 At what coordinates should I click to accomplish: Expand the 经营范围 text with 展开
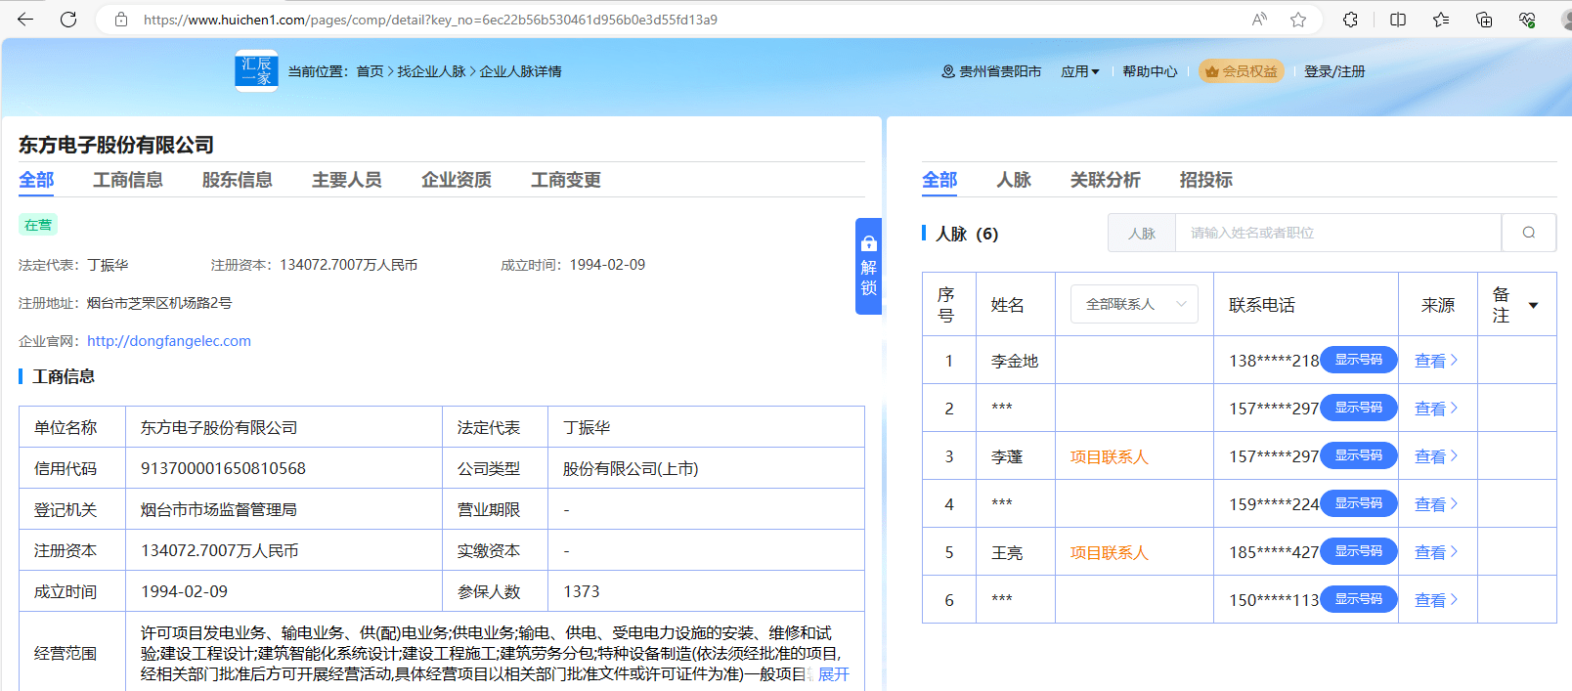[833, 674]
